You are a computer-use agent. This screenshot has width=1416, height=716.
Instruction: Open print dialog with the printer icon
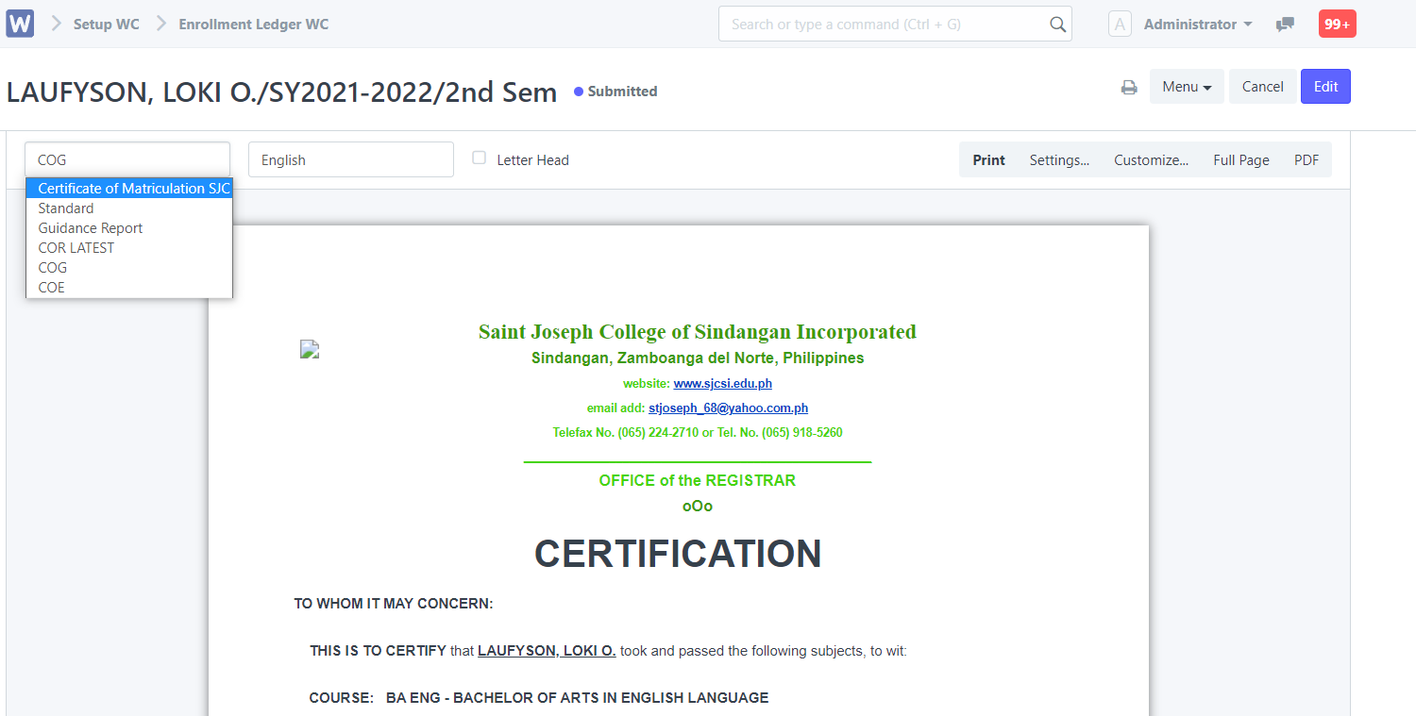click(x=1129, y=86)
